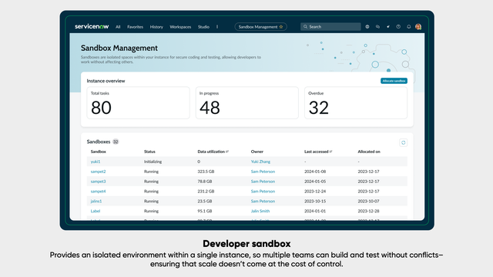The width and height of the screenshot is (493, 277).
Task: Open Sam Peterson owner of sampet2
Action: [x=263, y=172]
